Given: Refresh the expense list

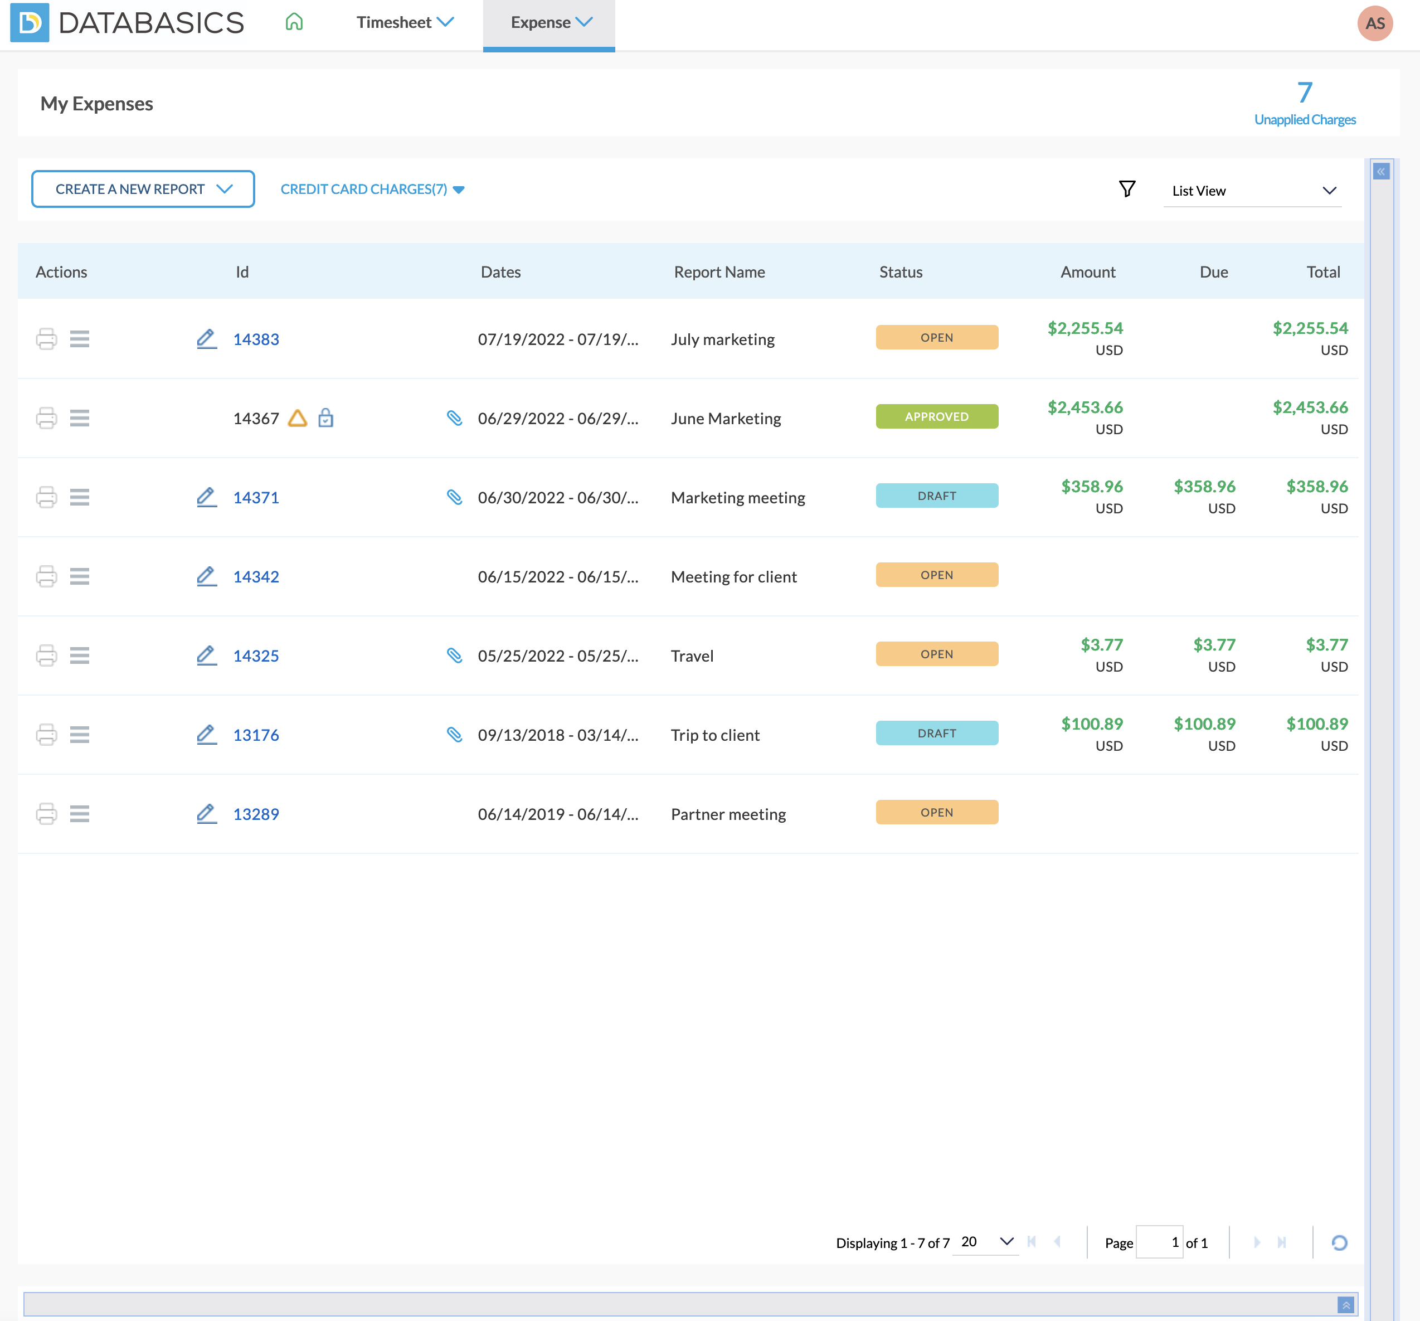Looking at the screenshot, I should click(x=1339, y=1242).
